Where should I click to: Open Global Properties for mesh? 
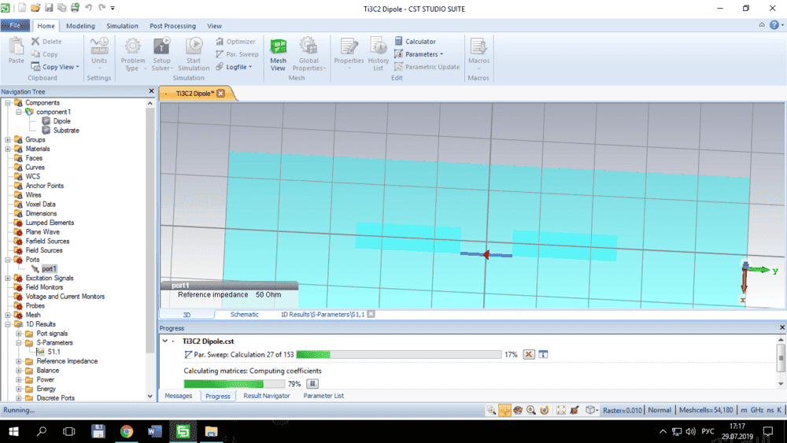[x=309, y=54]
